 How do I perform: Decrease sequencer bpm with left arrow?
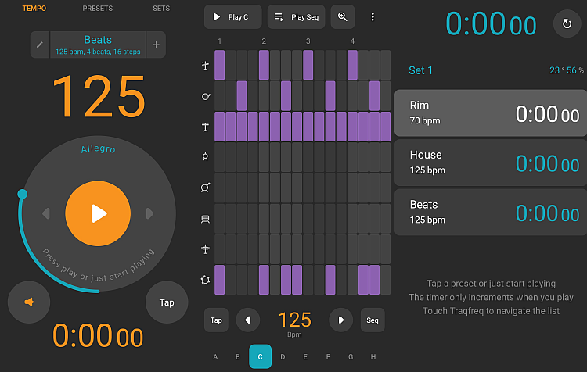248,320
